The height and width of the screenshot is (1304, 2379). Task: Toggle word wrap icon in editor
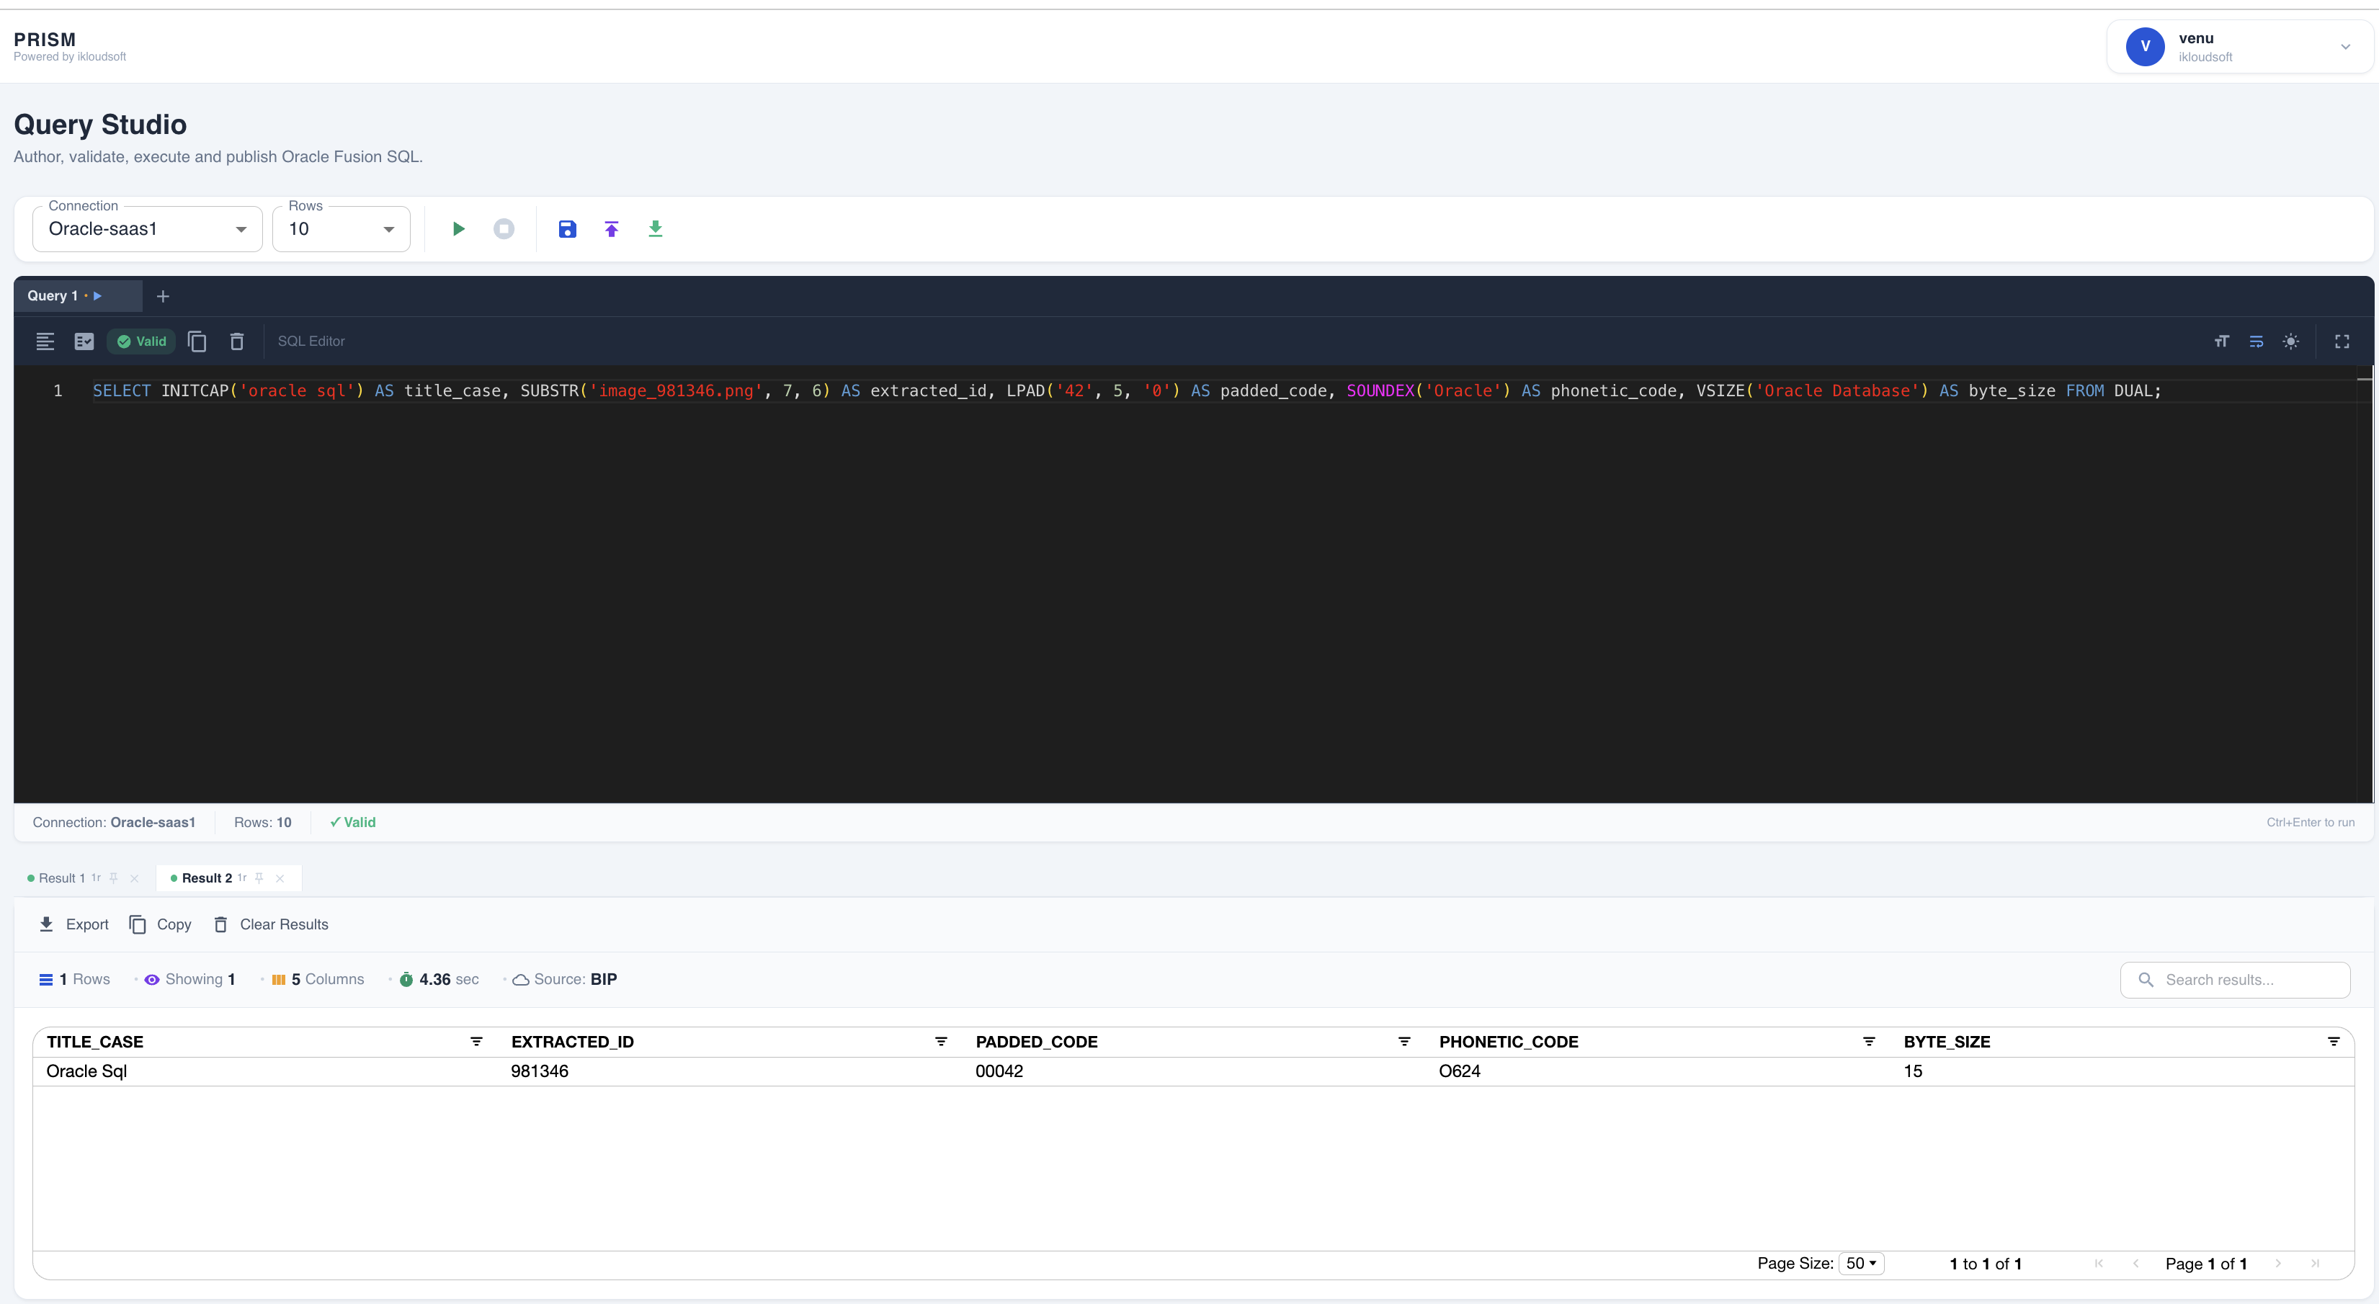[x=2257, y=341]
